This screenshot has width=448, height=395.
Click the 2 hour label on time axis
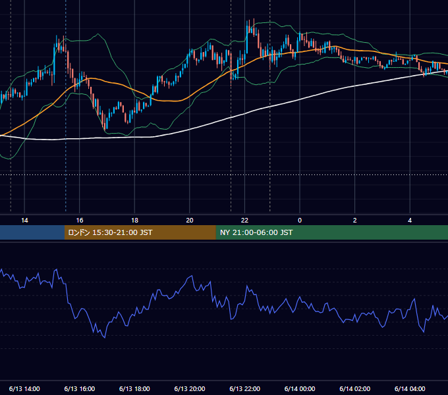tap(355, 221)
